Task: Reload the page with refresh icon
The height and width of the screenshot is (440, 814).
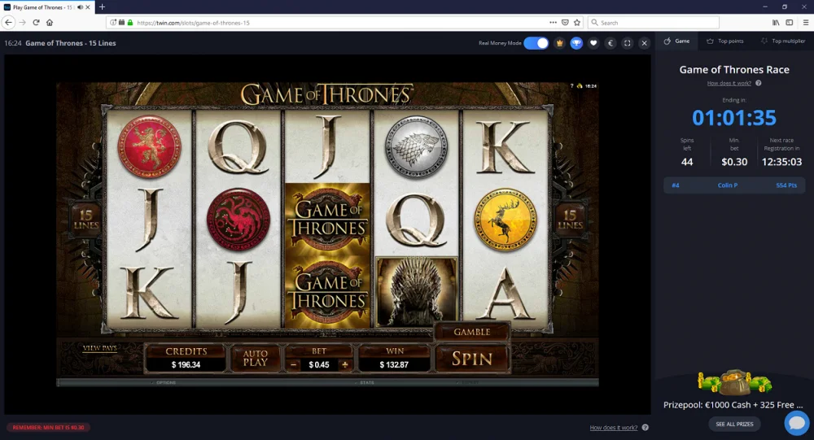Action: coord(36,22)
